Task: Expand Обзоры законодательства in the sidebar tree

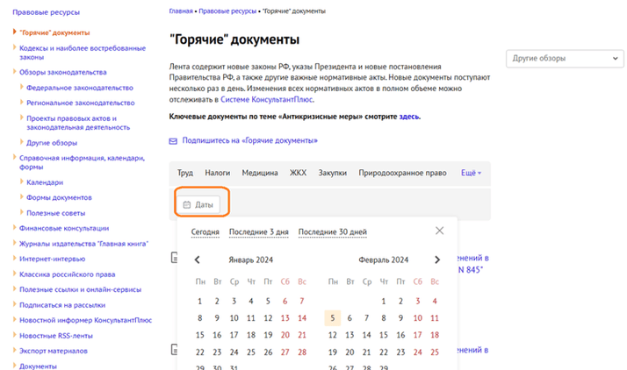Action: pyautogui.click(x=15, y=72)
